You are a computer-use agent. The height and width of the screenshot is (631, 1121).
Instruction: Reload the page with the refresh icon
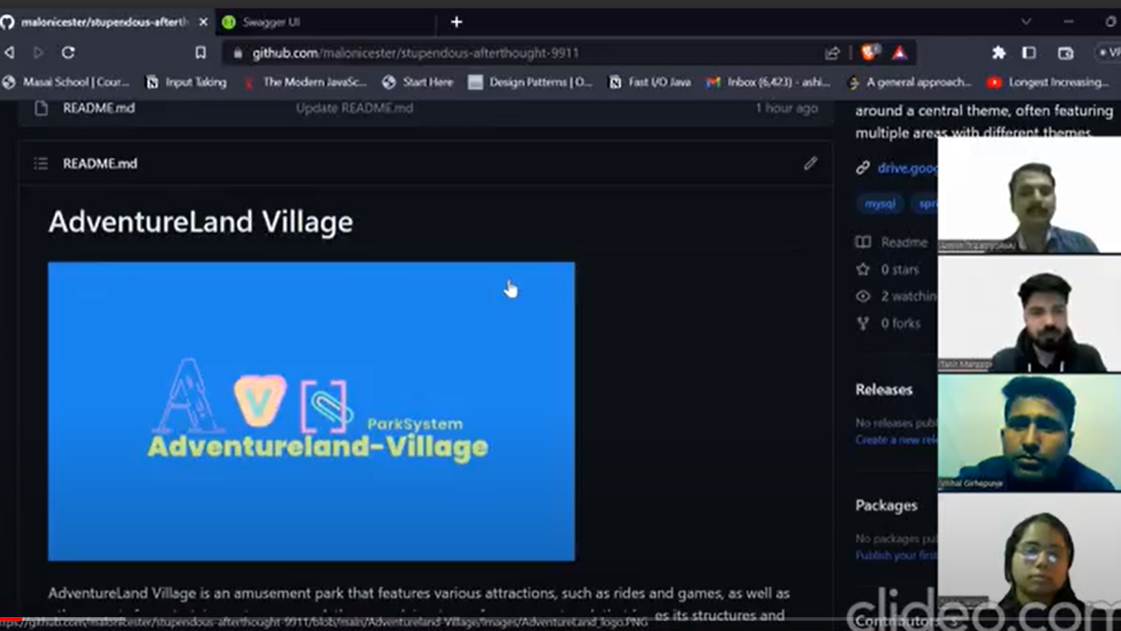coord(68,53)
